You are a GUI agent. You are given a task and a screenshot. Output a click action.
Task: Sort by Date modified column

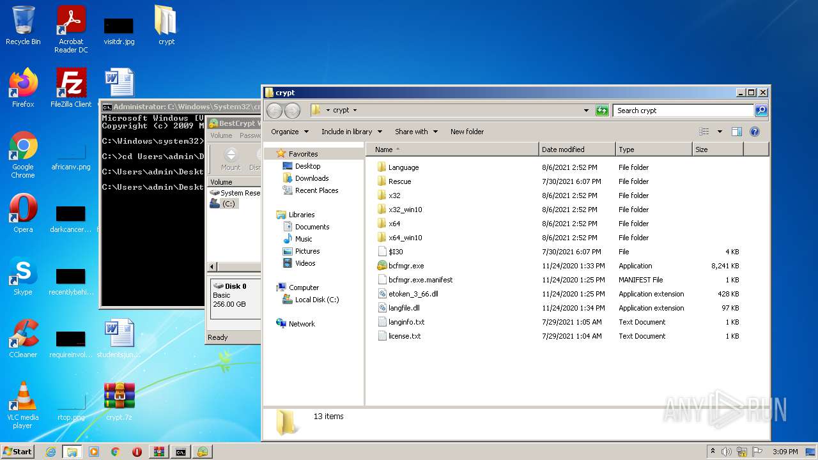577,149
